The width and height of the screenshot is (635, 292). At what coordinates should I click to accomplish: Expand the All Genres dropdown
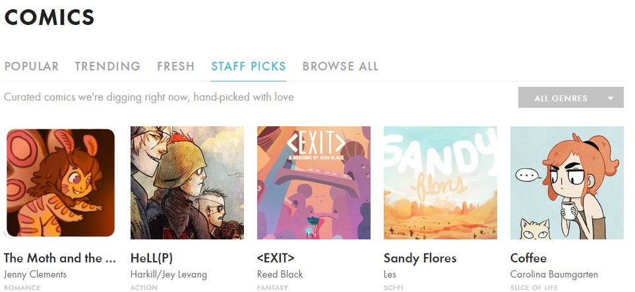570,98
